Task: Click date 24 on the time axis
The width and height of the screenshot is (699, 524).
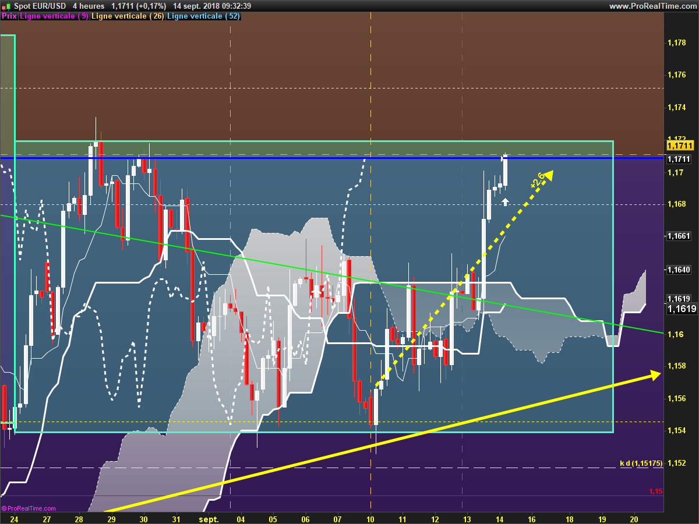Action: [13, 519]
